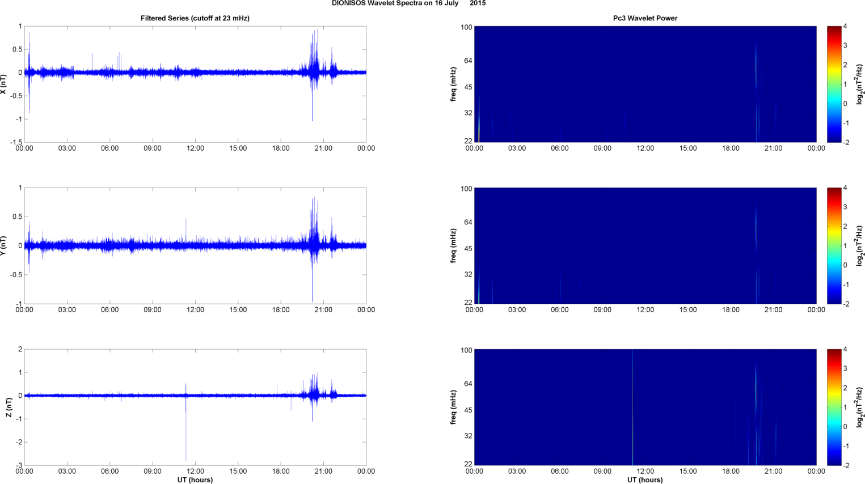Click the 21:00 tick under Y series plot
This screenshot has width=865, height=484.
pos(324,310)
